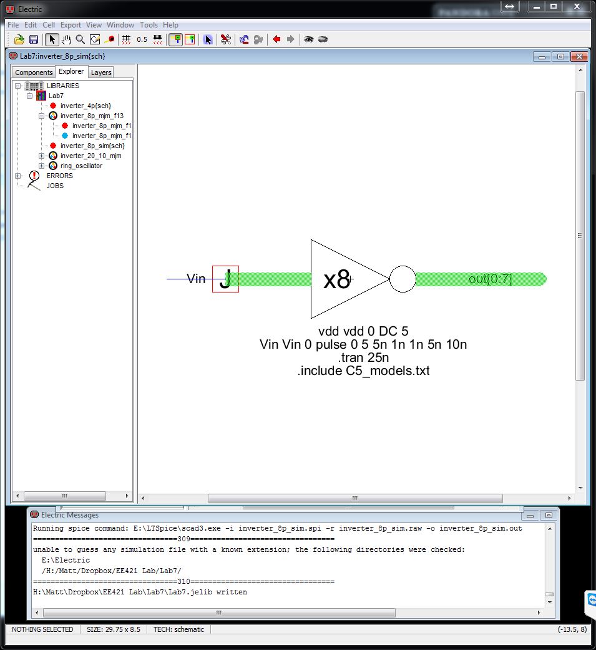Open tool options with the wrench icon
The height and width of the screenshot is (650, 596).
pyautogui.click(x=225, y=39)
